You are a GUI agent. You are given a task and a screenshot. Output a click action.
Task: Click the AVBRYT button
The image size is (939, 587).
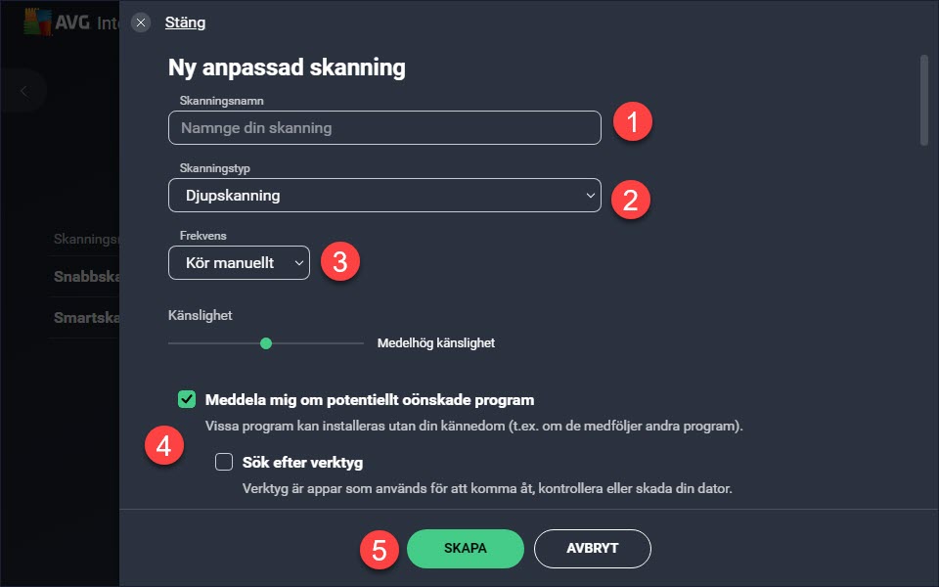pyautogui.click(x=593, y=549)
